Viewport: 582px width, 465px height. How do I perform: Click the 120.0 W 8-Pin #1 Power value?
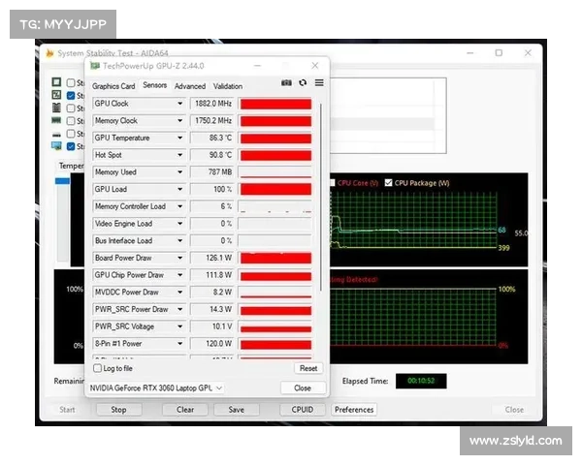212,343
